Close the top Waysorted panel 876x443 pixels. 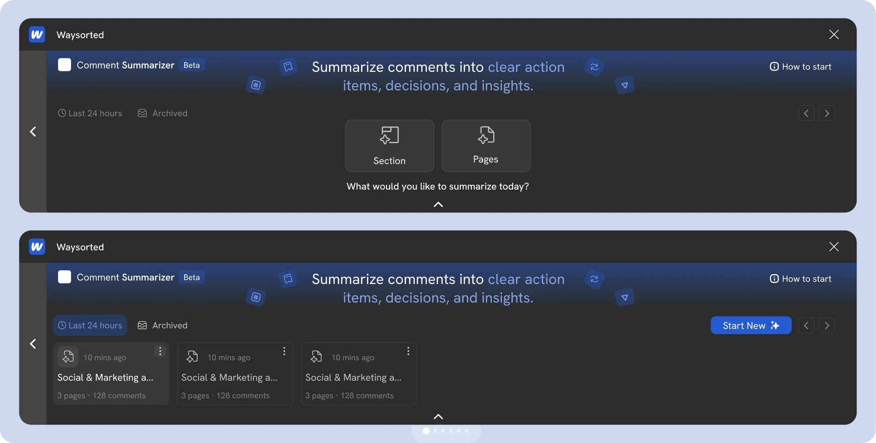(x=834, y=35)
